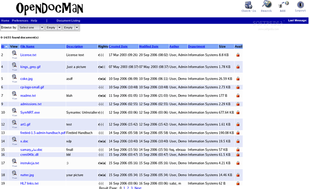View License.txt with its magnifier icon
The height and width of the screenshot is (189, 310).
[14, 54]
